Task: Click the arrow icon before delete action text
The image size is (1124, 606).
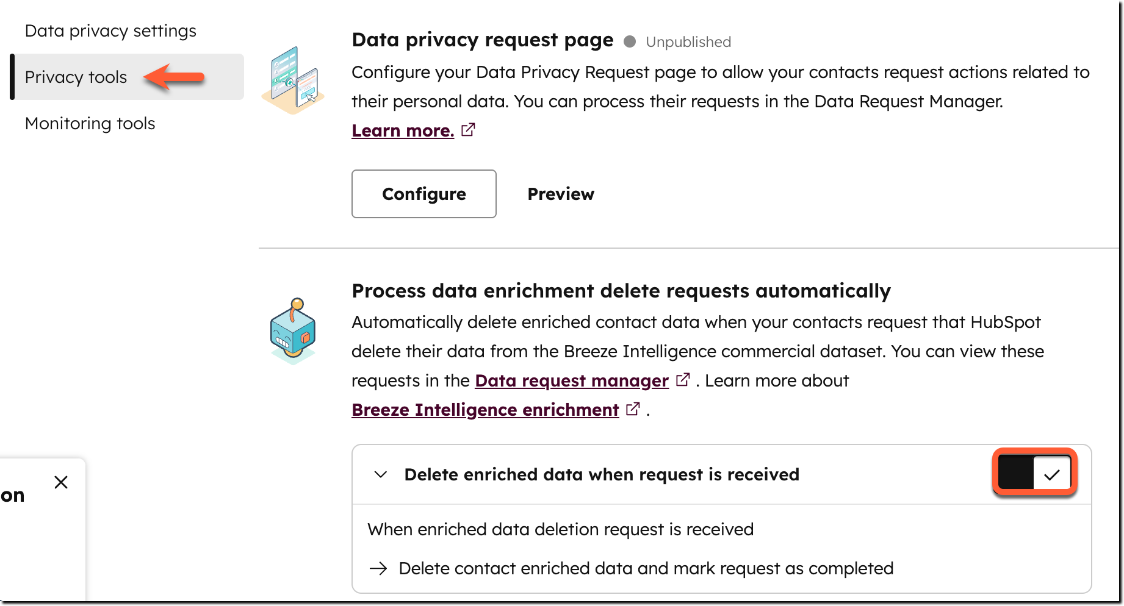Action: tap(378, 568)
